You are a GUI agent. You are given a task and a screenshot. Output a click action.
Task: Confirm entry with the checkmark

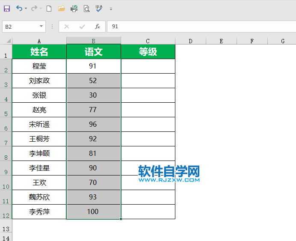click(82, 27)
